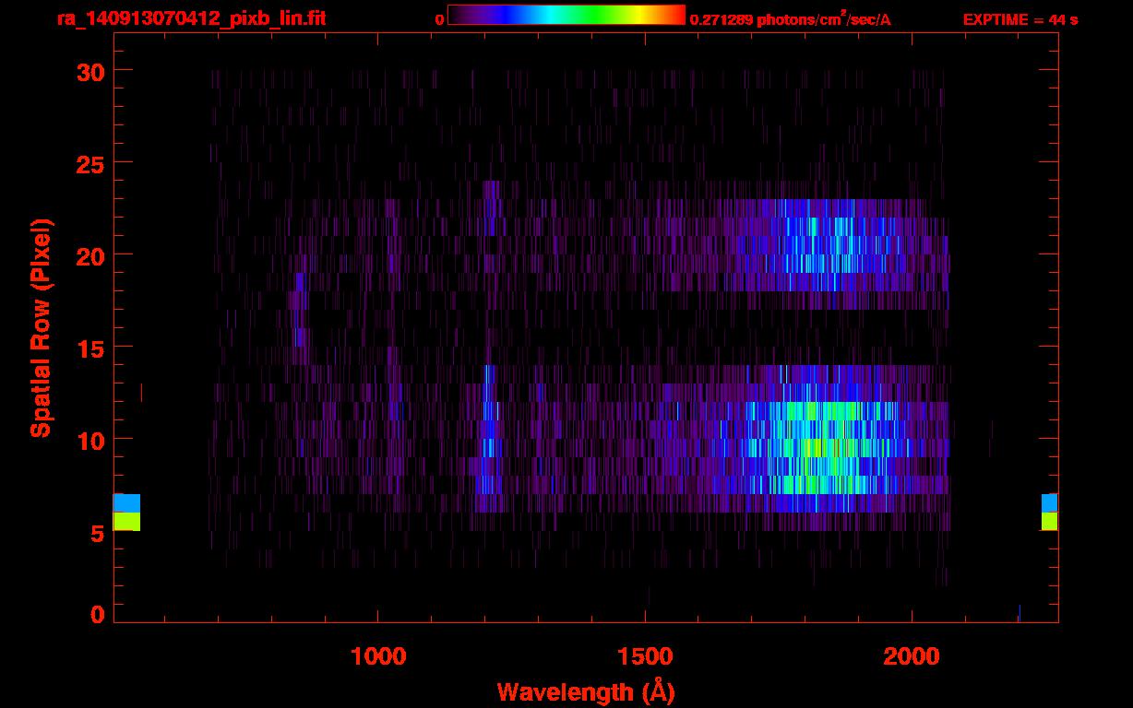Click the rainbow color scale bar
The width and height of the screenshot is (1133, 708).
click(566, 16)
